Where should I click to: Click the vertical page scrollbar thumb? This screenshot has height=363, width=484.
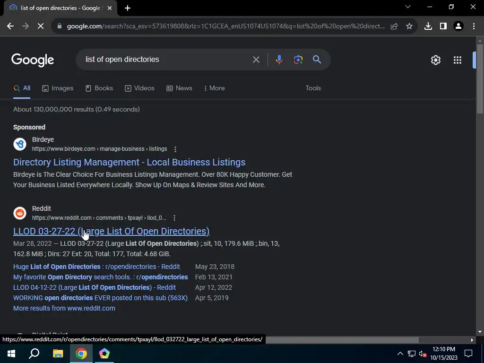tap(480, 79)
